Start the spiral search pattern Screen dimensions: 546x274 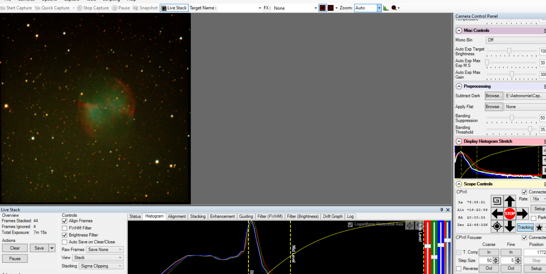tap(497, 201)
